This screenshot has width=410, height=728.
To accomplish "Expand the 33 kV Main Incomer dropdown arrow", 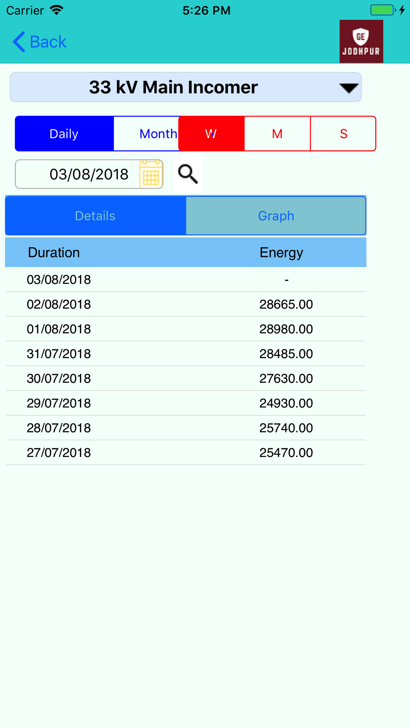I will coord(349,88).
